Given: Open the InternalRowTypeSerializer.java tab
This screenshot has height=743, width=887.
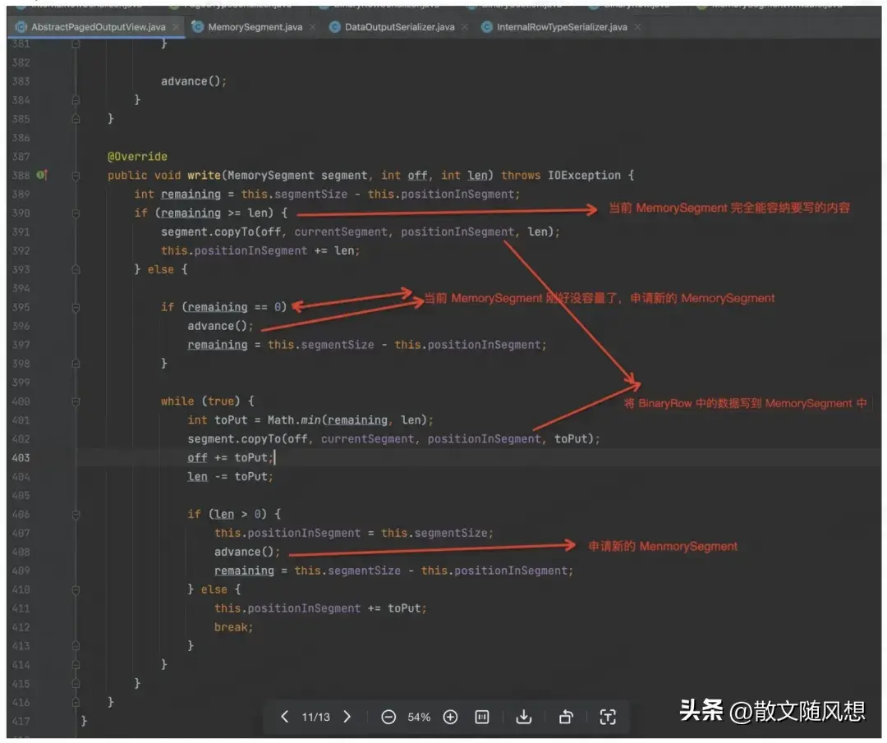Looking at the screenshot, I should (x=562, y=27).
